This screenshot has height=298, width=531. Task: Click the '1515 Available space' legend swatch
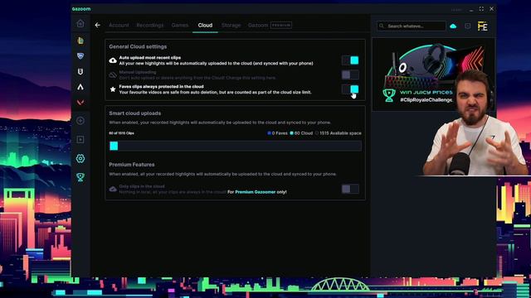317,133
